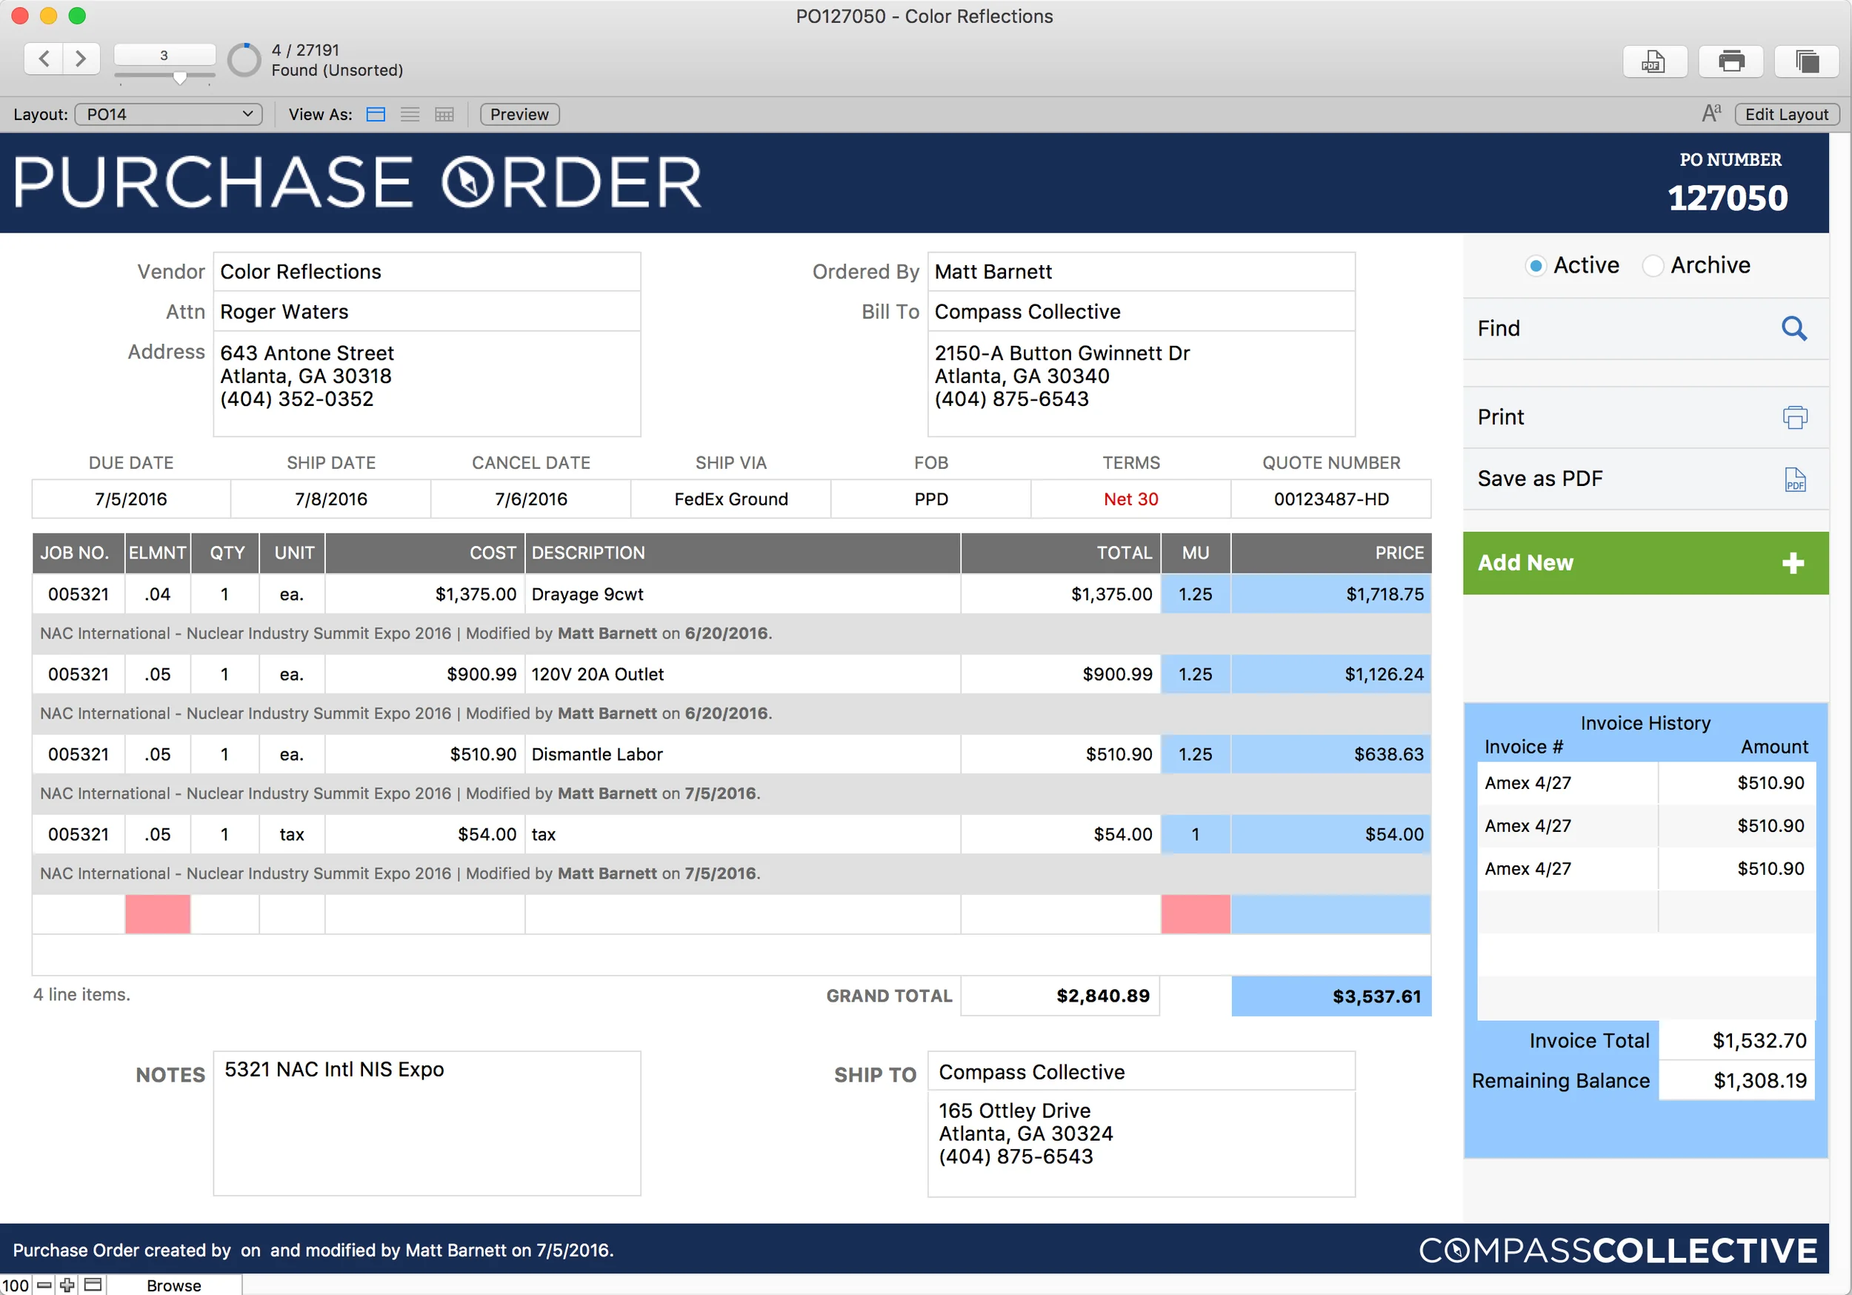Click the Preview button

coord(519,115)
